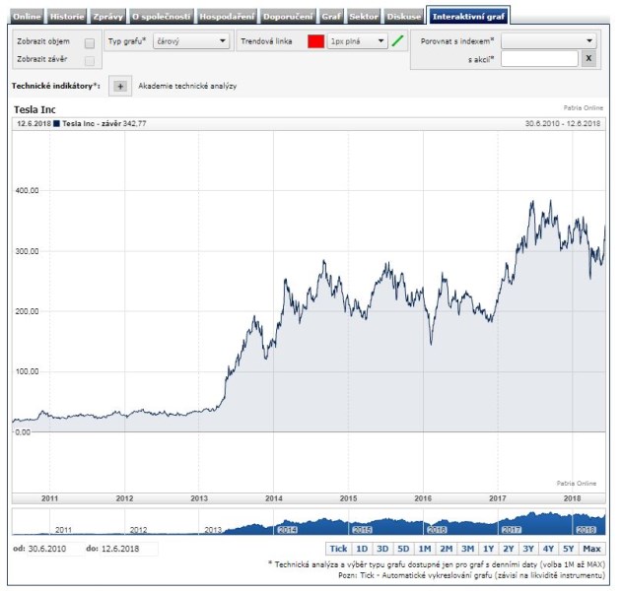Click the s akcií stock input field

(x=538, y=59)
